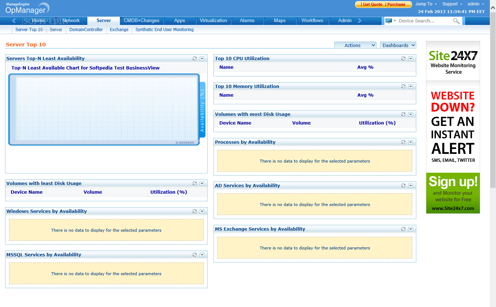Open the Apps tab

click(180, 21)
